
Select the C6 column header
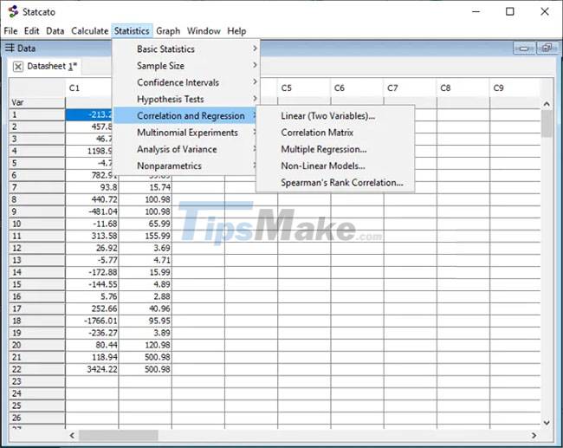tap(357, 88)
